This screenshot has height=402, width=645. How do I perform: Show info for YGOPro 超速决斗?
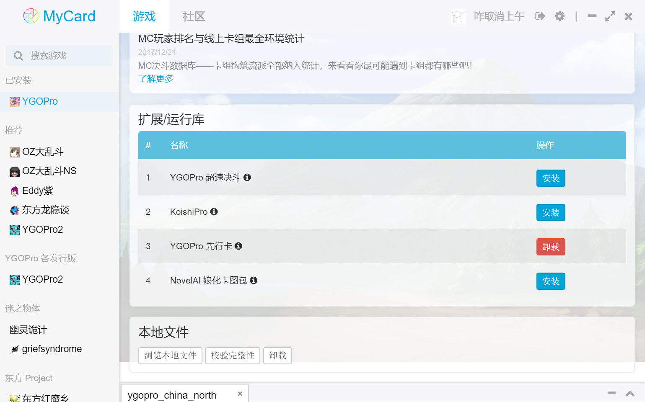coord(247,177)
